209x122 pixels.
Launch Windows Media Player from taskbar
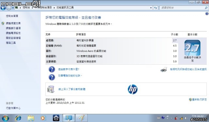43,118
